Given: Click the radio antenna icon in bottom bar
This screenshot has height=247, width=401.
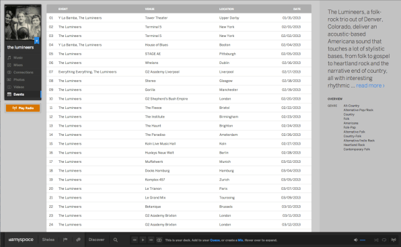Looking at the screenshot, I should [x=394, y=240].
